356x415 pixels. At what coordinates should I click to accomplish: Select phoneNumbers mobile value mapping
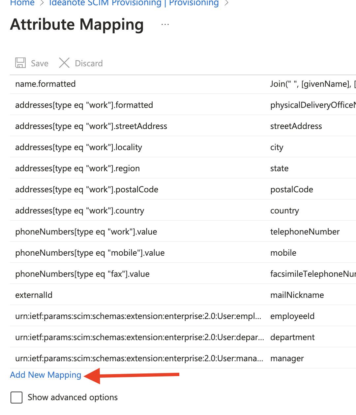[x=90, y=253]
